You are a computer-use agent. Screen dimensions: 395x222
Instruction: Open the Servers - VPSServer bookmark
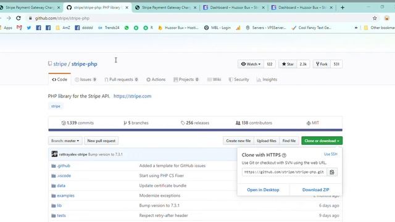tap(266, 28)
